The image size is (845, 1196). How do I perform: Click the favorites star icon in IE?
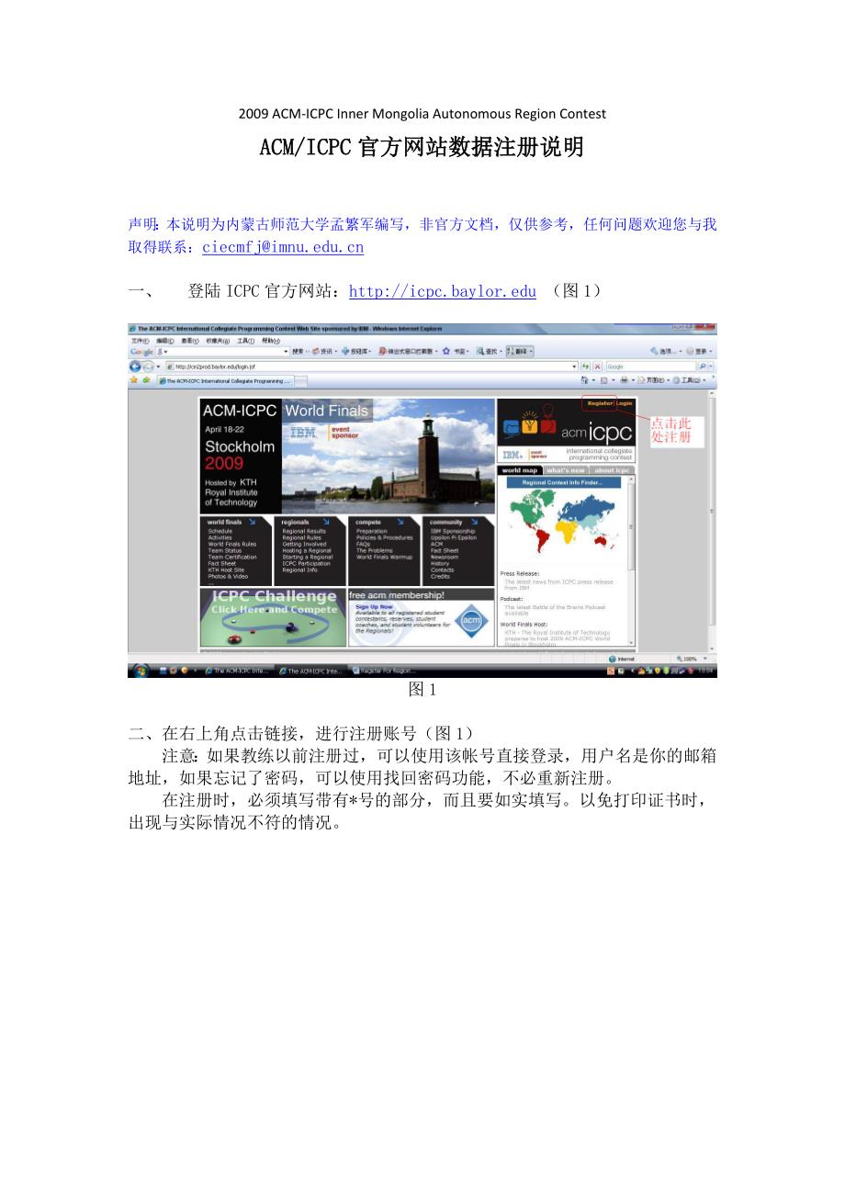134,379
